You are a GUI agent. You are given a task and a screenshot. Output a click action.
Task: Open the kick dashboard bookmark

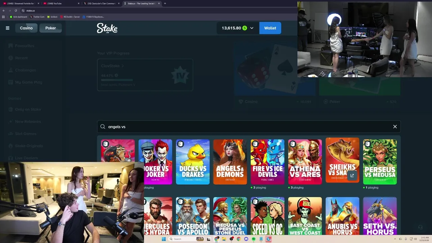point(19,17)
